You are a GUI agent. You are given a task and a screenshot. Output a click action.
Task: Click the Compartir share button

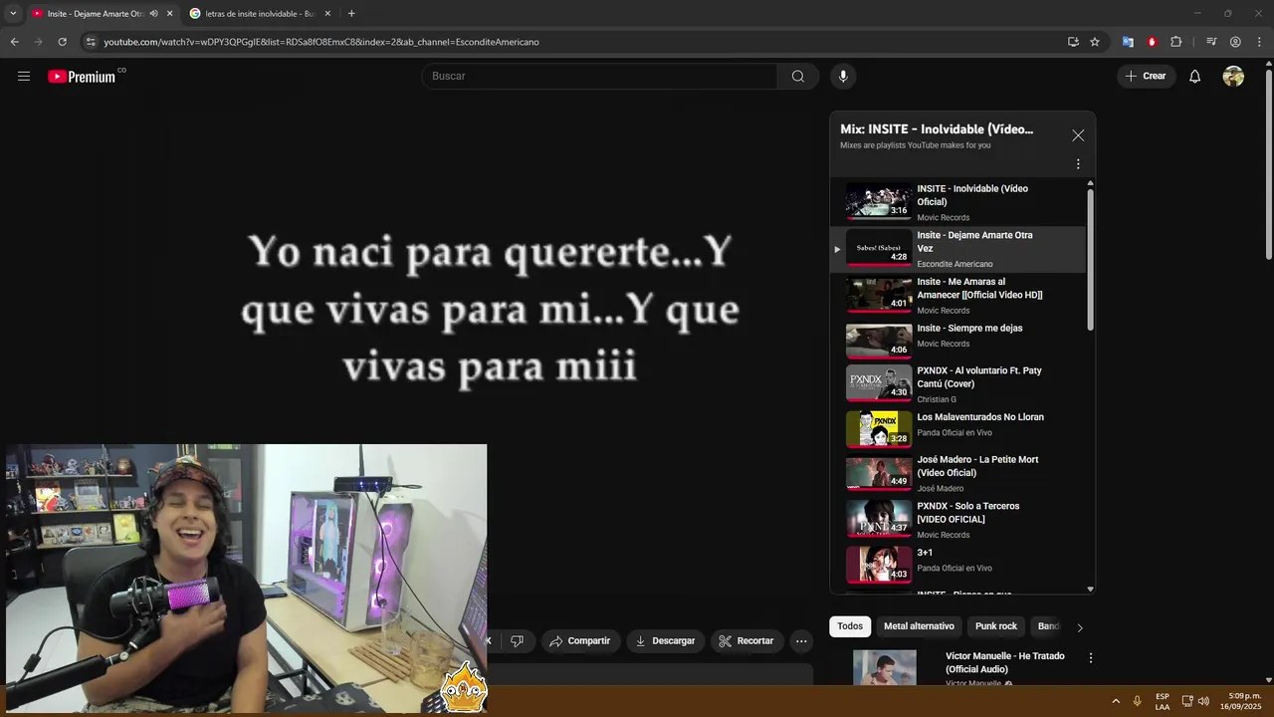(x=579, y=641)
